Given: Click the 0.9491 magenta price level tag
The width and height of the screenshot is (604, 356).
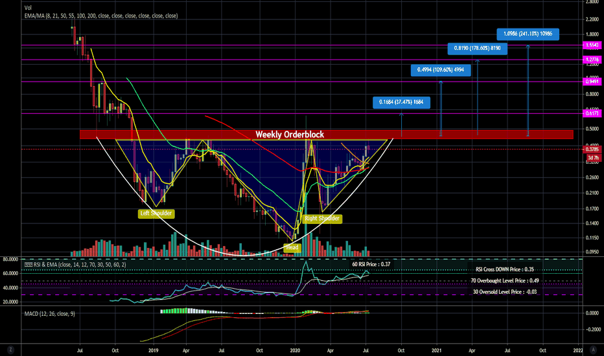Looking at the screenshot, I should click(x=592, y=82).
